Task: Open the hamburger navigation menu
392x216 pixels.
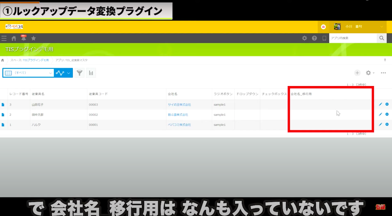Action: tap(4, 38)
